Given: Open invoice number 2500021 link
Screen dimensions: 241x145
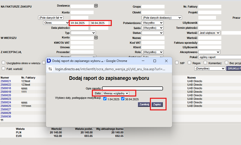Looking at the screenshot, I should point(6,81).
